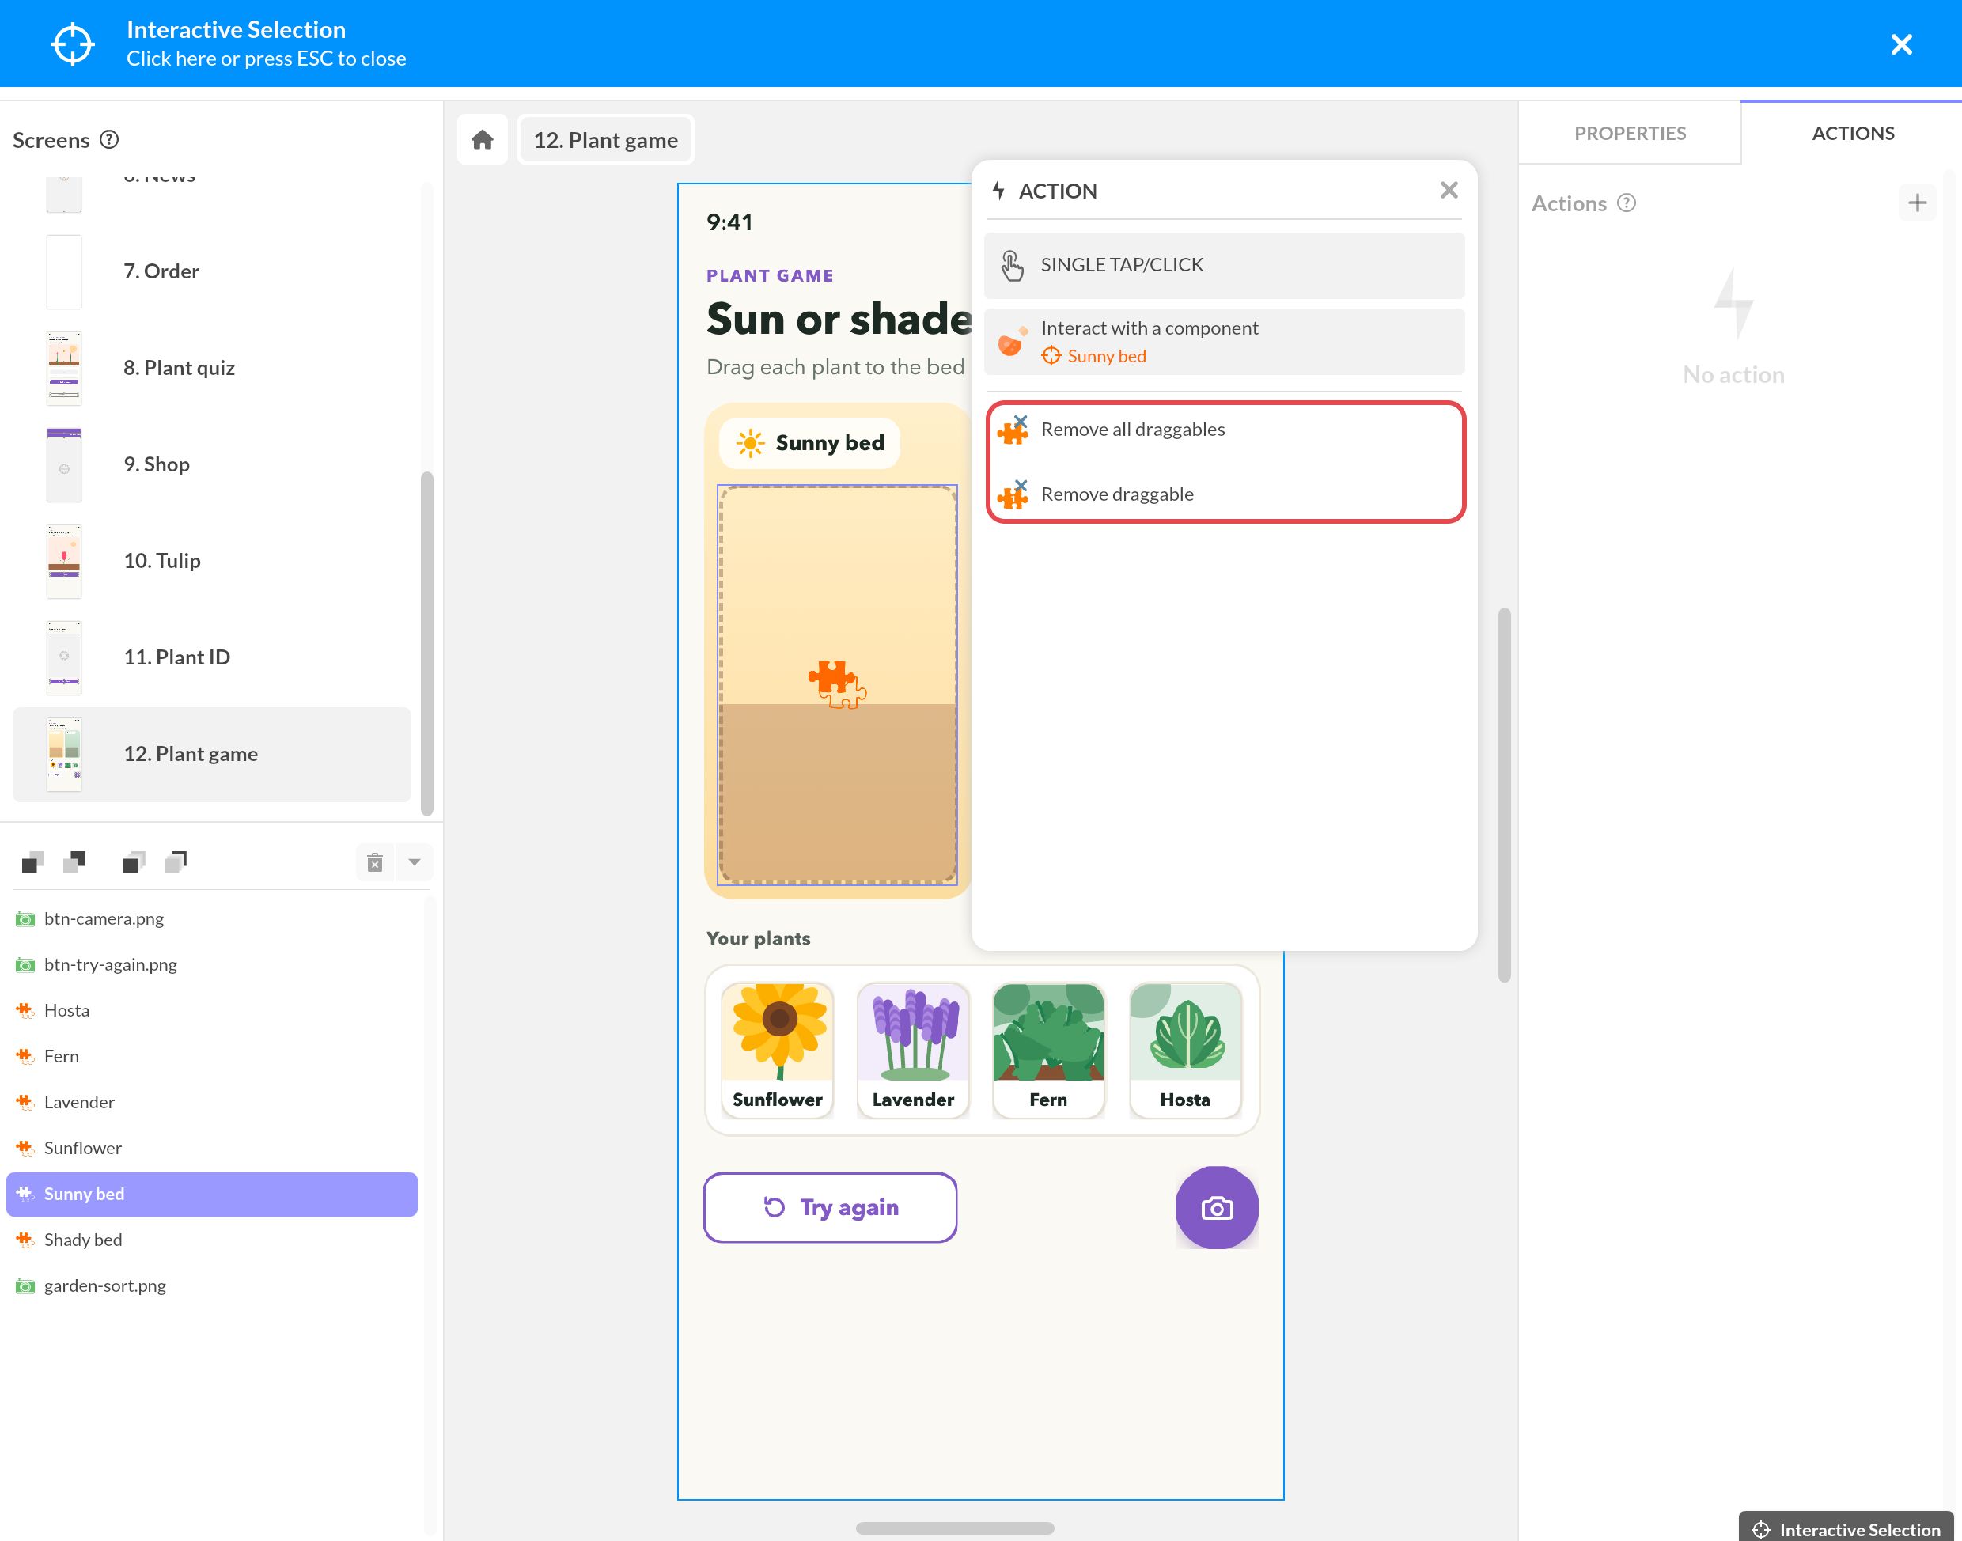
Task: Select the Hosta layer
Action: coord(212,1010)
